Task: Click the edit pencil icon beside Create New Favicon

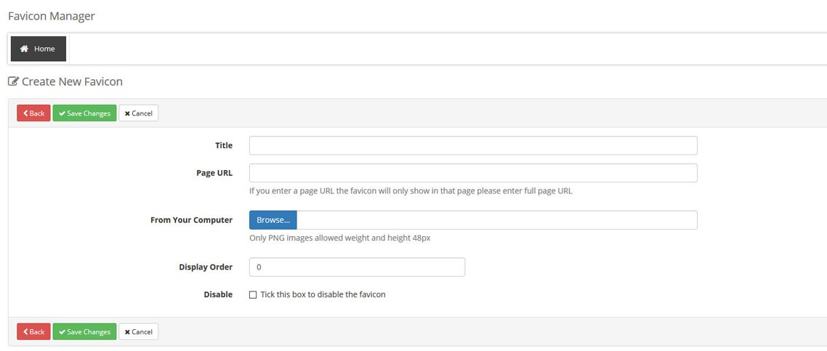Action: pyautogui.click(x=13, y=81)
